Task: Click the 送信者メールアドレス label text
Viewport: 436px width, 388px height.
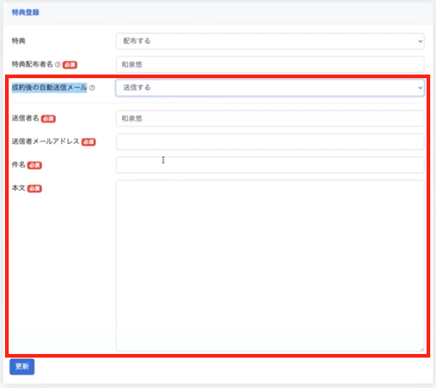Action: click(x=46, y=142)
